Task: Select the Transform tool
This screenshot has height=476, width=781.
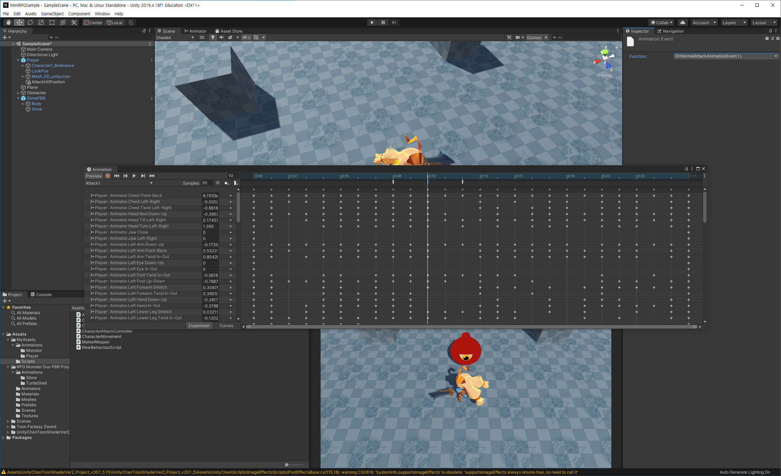Action: pos(63,22)
